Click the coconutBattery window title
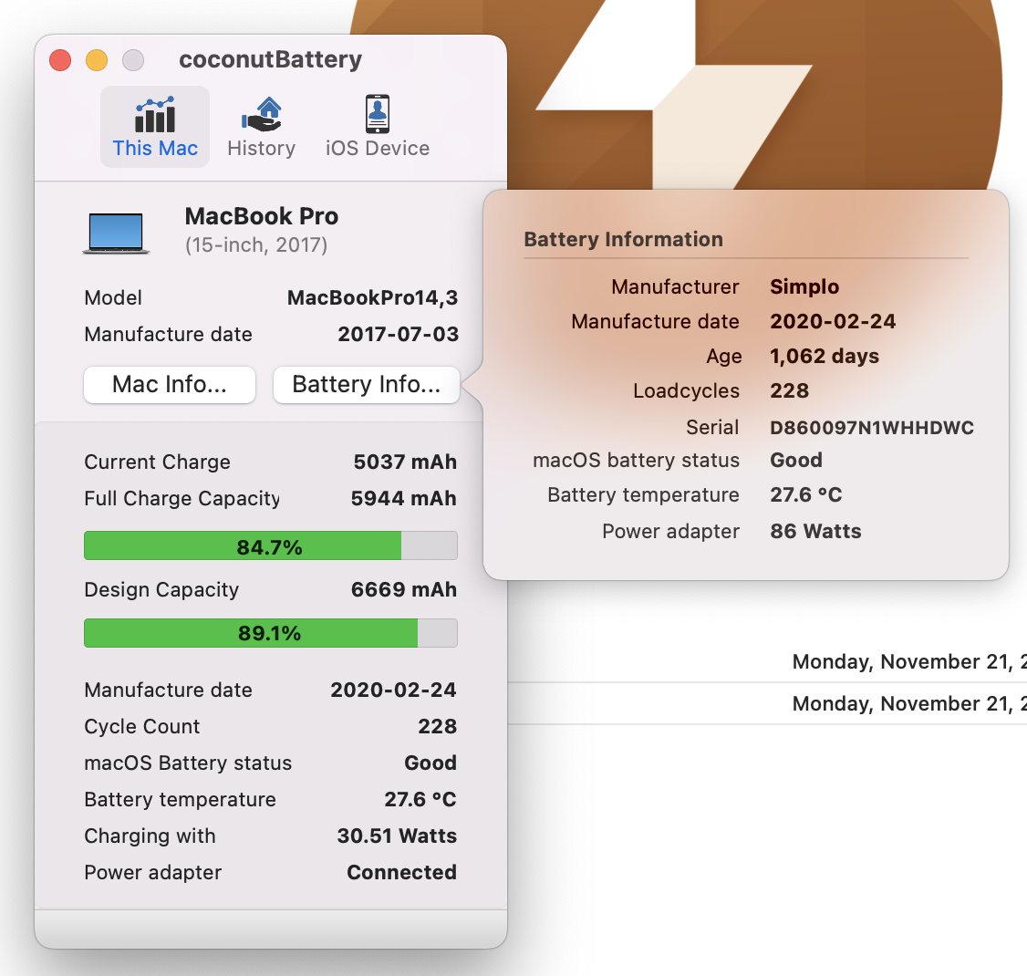 coord(271,59)
